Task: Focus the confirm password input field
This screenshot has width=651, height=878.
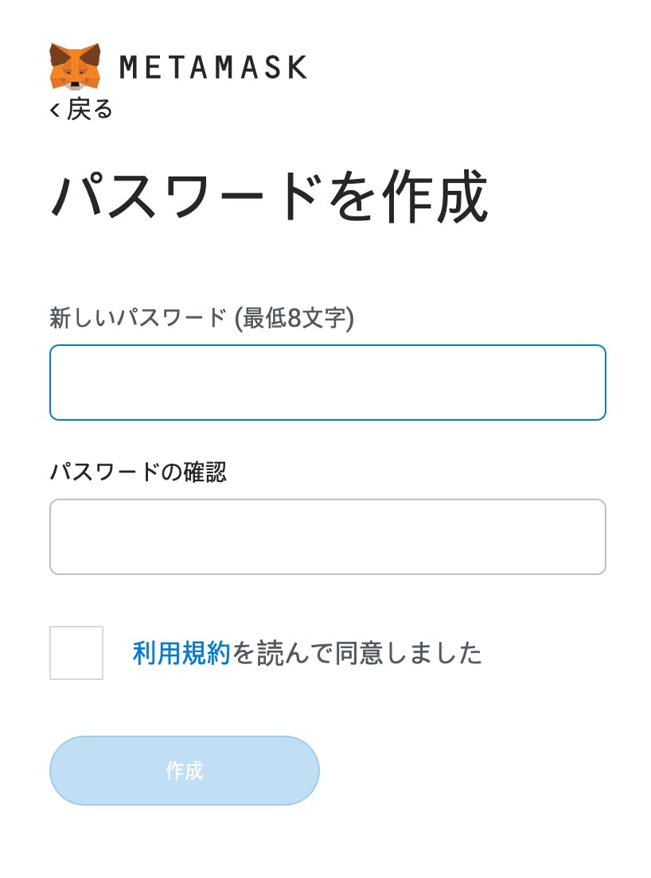Action: pyautogui.click(x=328, y=537)
